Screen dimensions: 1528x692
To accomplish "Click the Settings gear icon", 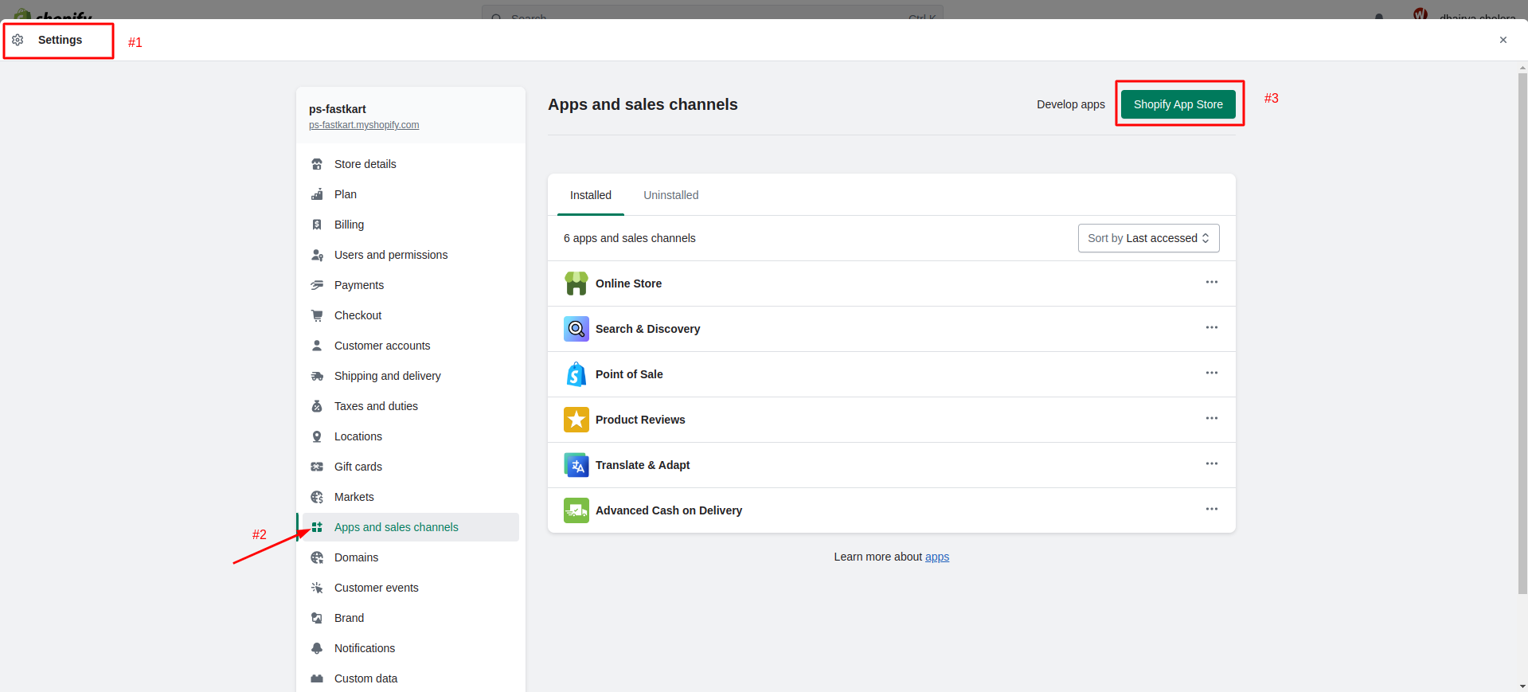I will tap(18, 40).
